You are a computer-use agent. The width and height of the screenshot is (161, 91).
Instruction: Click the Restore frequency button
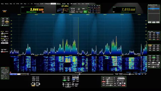81,12
